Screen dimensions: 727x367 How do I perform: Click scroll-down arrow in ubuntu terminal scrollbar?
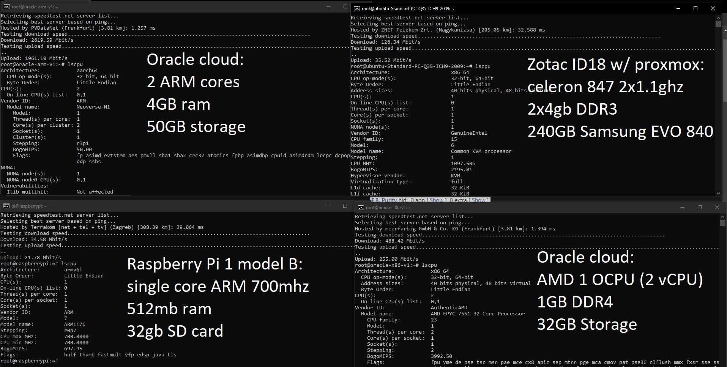(x=718, y=193)
